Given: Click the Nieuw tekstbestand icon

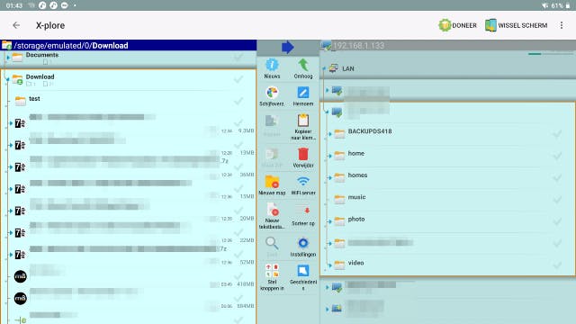Looking at the screenshot, I should [272, 210].
